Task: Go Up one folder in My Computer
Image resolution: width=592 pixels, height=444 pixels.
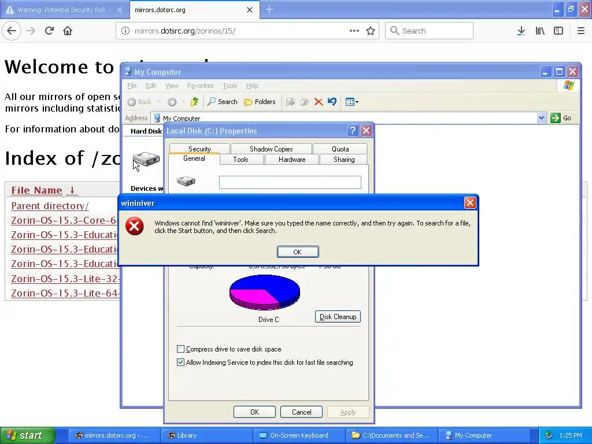Action: coord(194,102)
